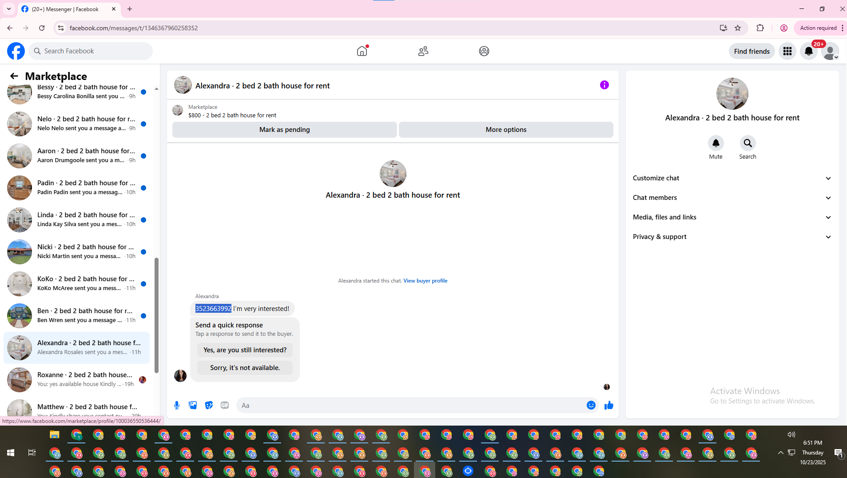Open Task View on the taskbar
This screenshot has width=847, height=478.
pyautogui.click(x=32, y=453)
